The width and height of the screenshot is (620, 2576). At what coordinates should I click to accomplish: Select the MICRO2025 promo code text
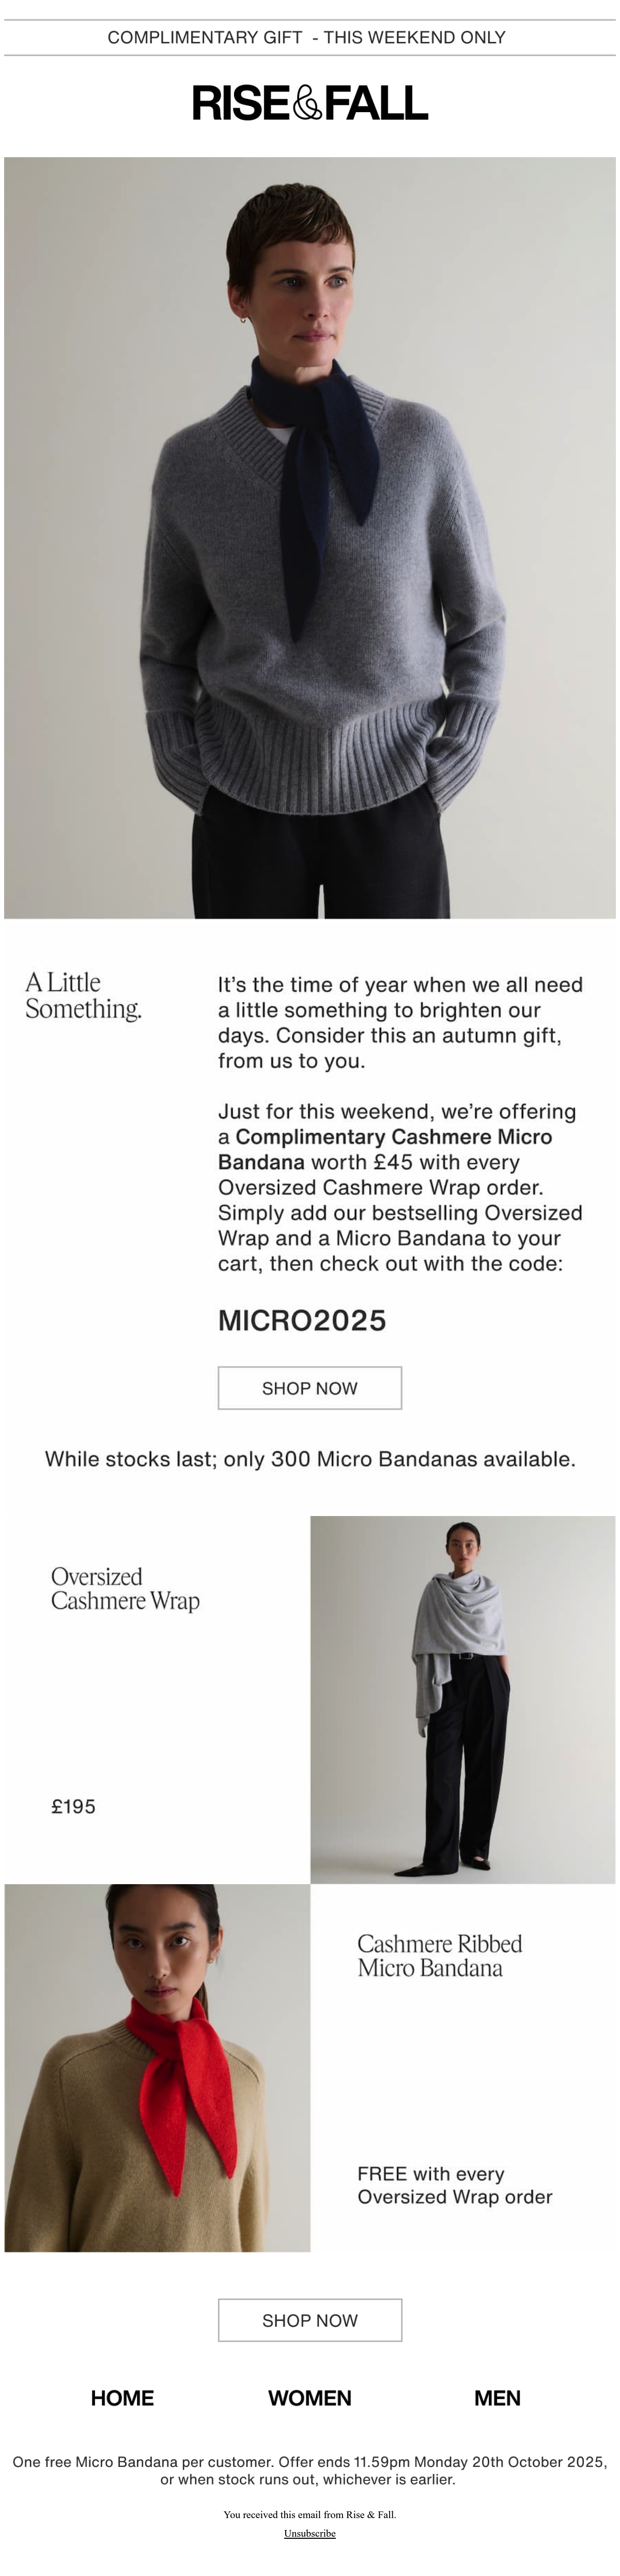[x=302, y=1320]
